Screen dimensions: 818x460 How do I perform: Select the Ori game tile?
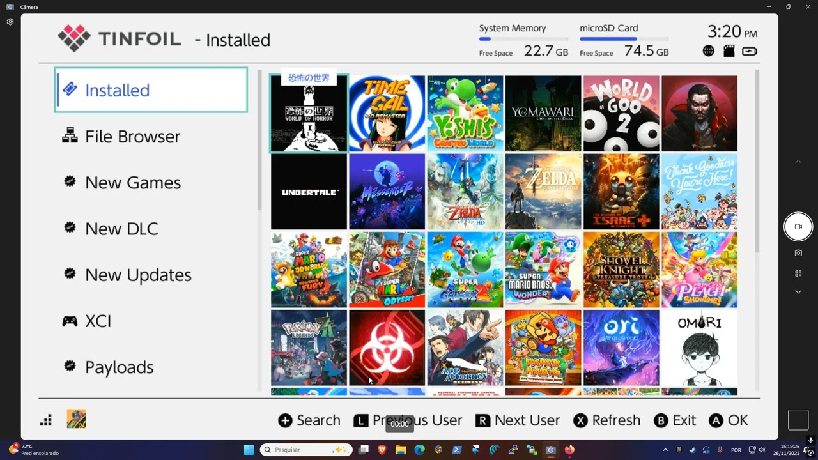(x=621, y=348)
